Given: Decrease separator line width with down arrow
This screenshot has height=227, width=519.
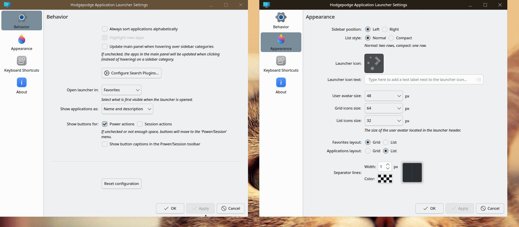Looking at the screenshot, I should coord(388,169).
